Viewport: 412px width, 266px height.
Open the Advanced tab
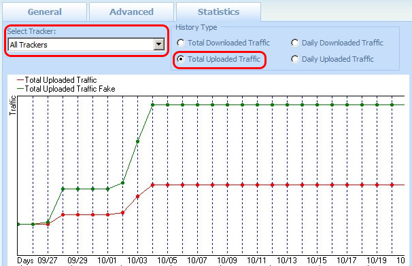point(131,12)
